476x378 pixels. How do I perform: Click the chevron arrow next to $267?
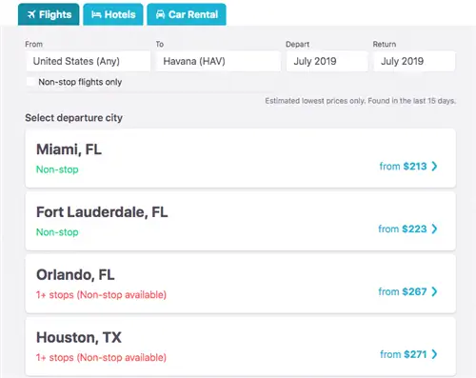[x=434, y=291]
